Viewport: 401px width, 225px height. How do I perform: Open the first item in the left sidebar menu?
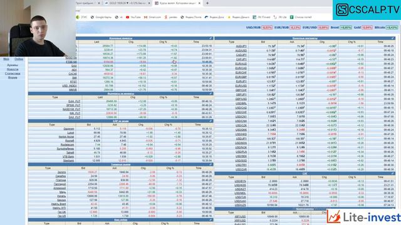point(13,65)
